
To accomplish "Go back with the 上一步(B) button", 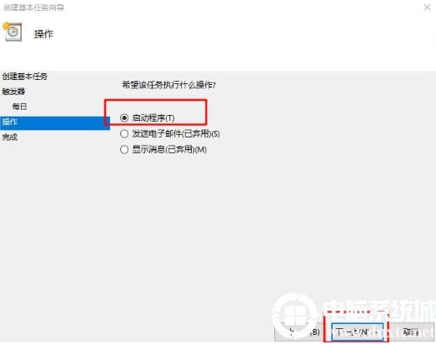I will [298, 332].
